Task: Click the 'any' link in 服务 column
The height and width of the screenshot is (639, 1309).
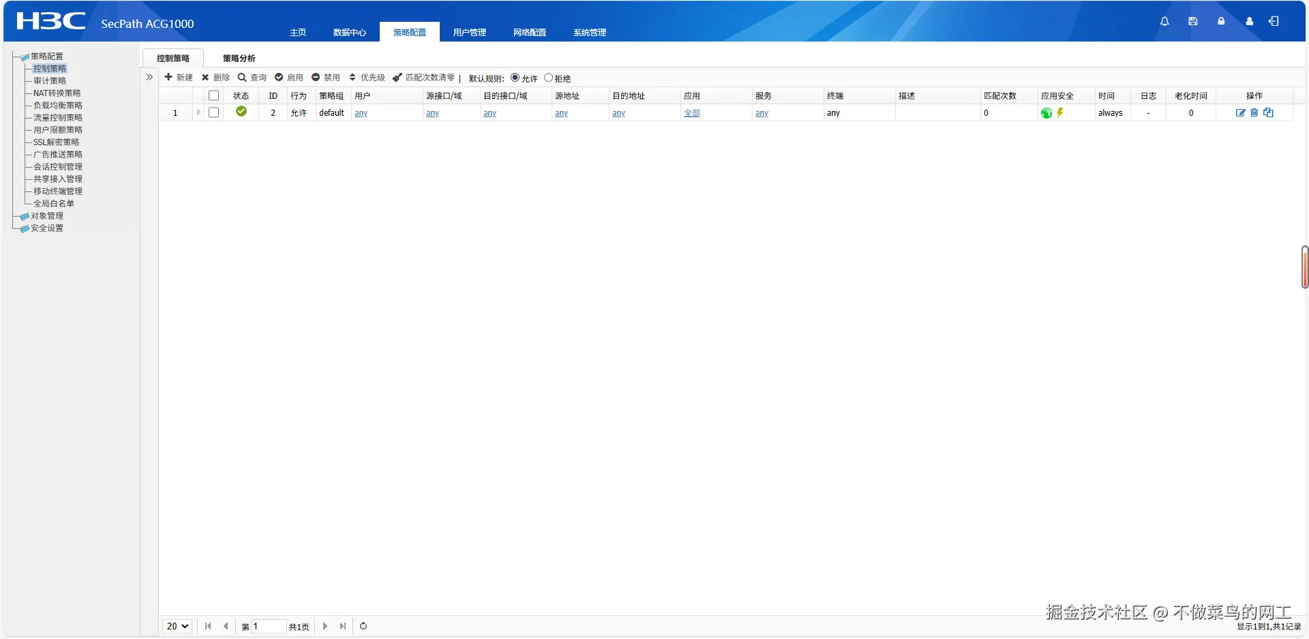Action: (x=762, y=113)
